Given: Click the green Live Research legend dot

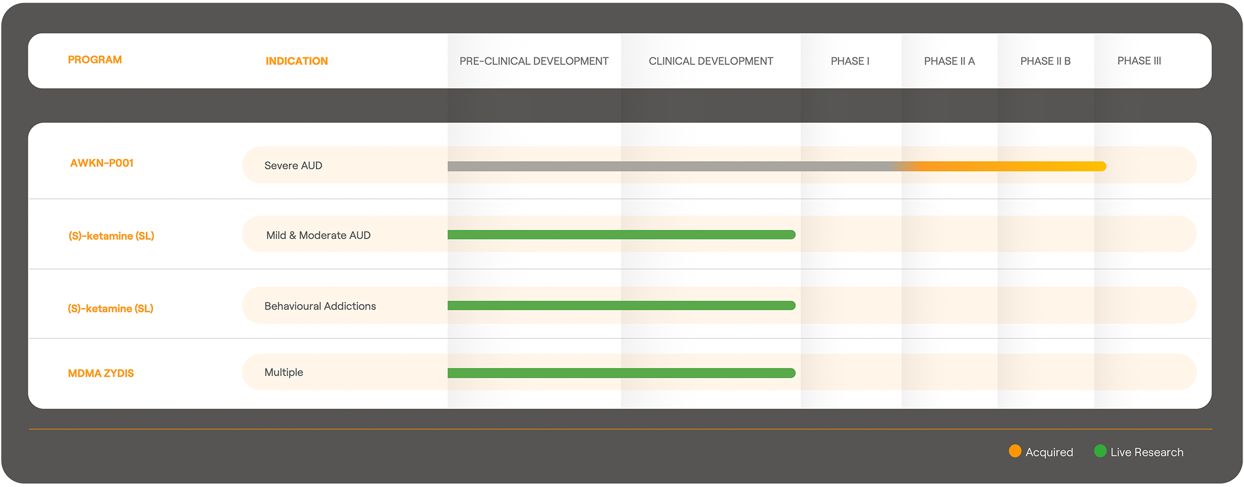Looking at the screenshot, I should click(1100, 451).
